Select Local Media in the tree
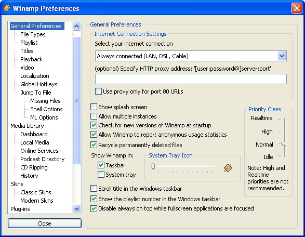Viewport: 305px width, 237px height. (x=35, y=142)
